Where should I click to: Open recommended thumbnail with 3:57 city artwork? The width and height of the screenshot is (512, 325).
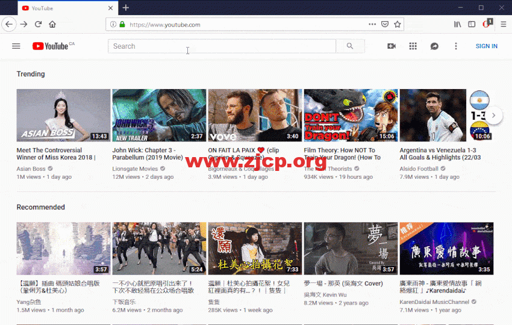point(63,249)
